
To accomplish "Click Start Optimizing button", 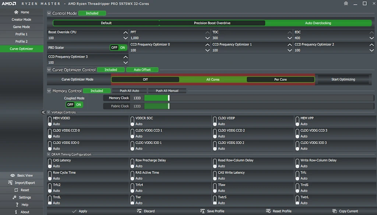I will coord(343,79).
